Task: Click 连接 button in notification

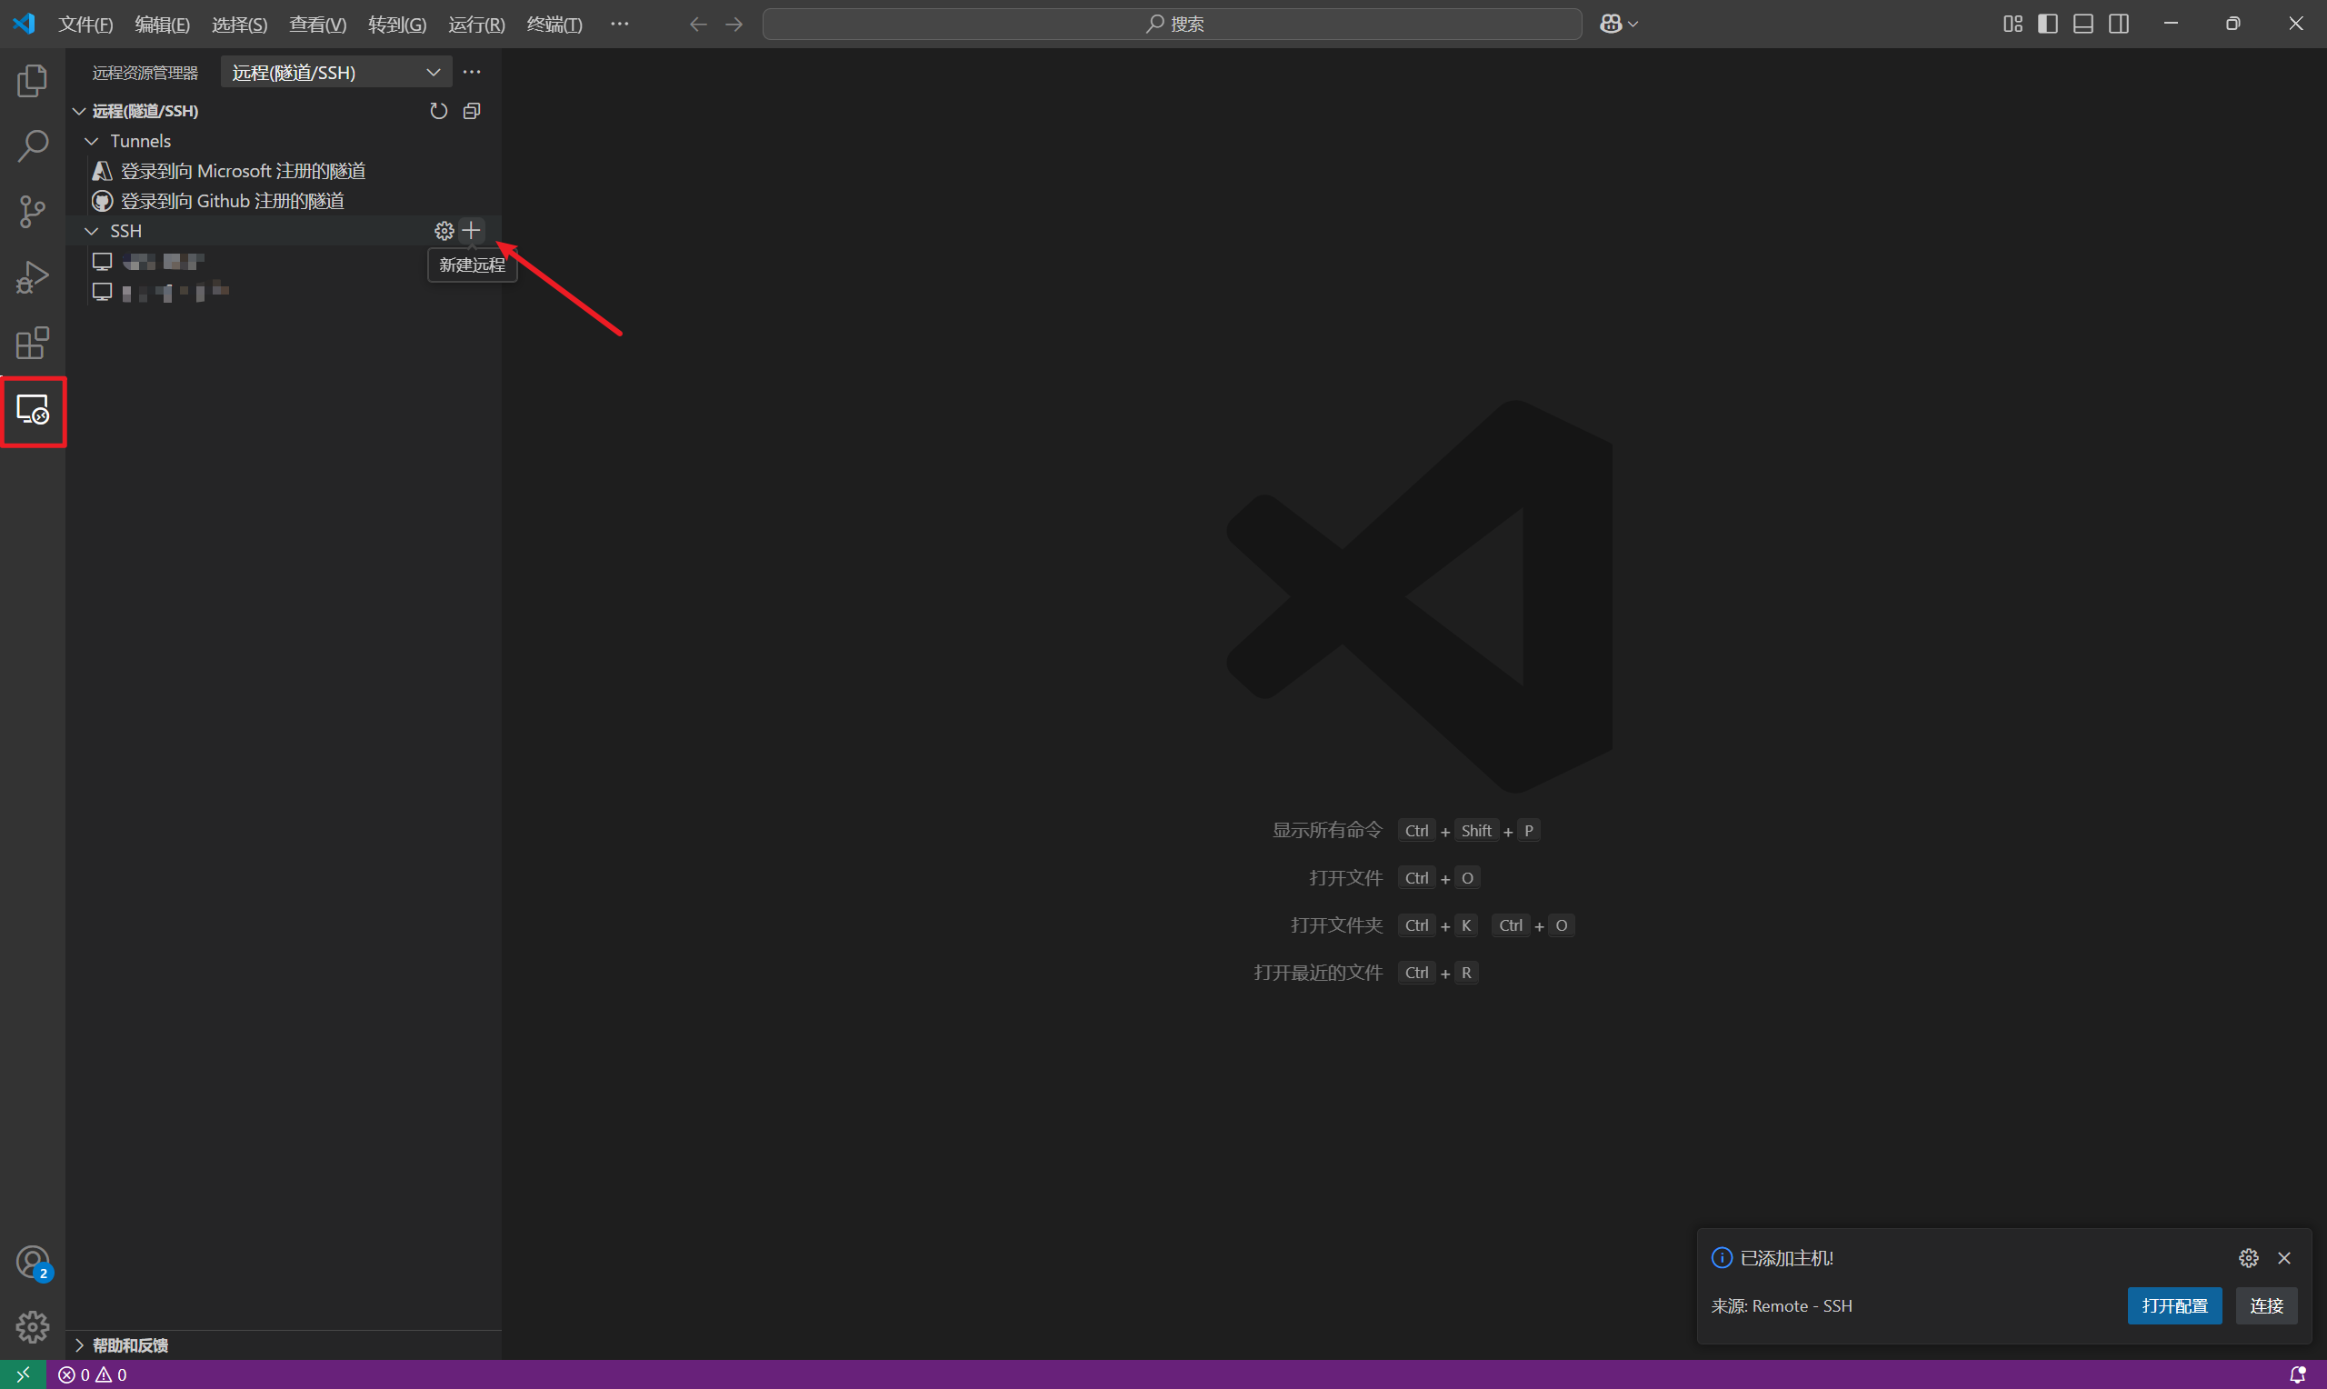Action: tap(2266, 1305)
